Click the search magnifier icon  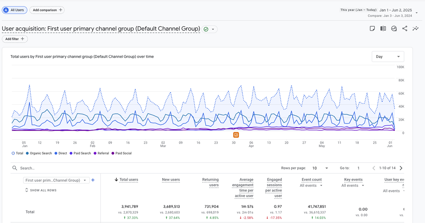(x=15, y=168)
